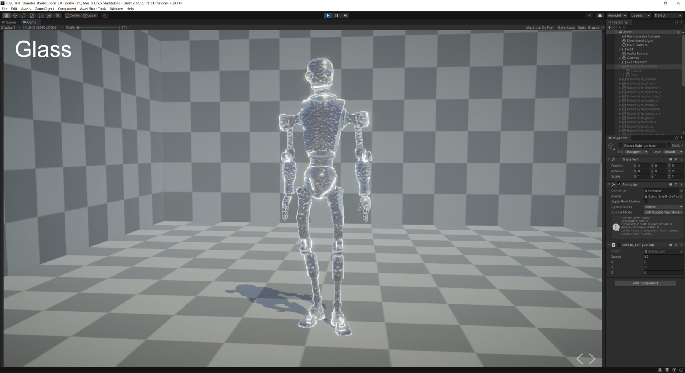Viewport: 685px width, 373px height.
Task: Expand the wall object in Hierarchy
Action: (620, 49)
